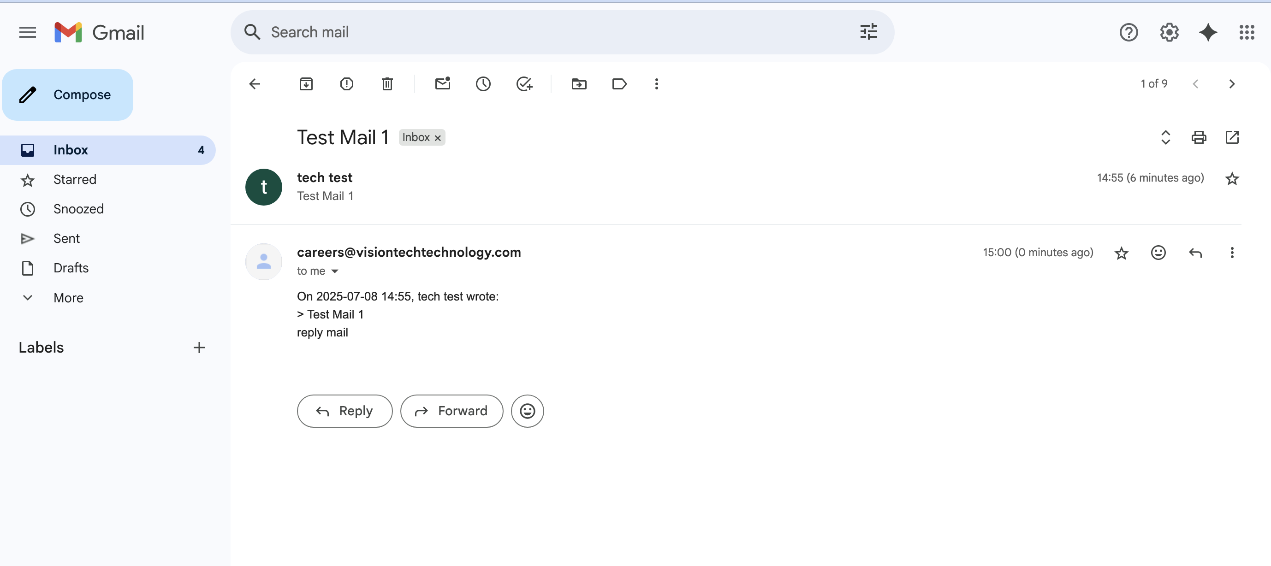The width and height of the screenshot is (1271, 566).
Task: Star the careers@visiontechtechnology.com reply
Action: point(1122,253)
